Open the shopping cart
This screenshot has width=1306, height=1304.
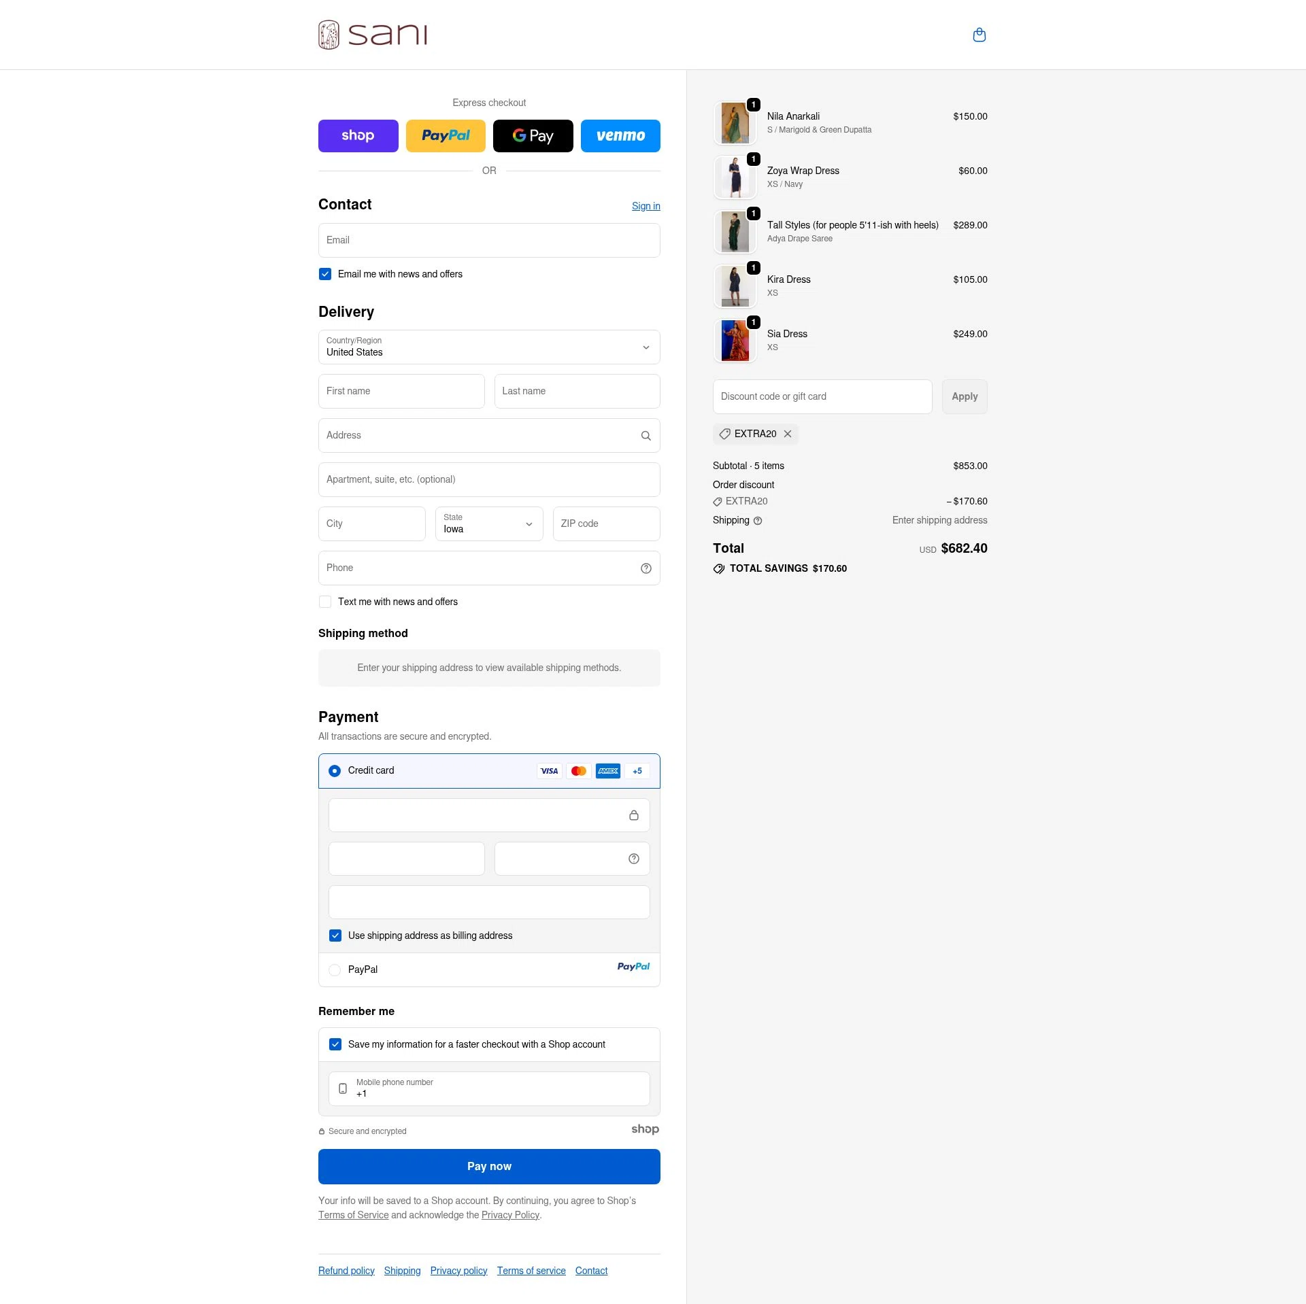(979, 35)
